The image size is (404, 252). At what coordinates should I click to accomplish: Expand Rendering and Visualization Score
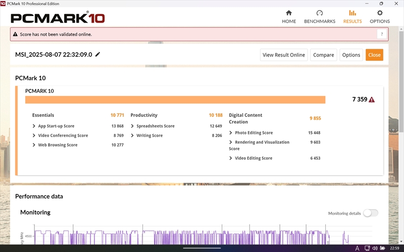[x=231, y=142]
